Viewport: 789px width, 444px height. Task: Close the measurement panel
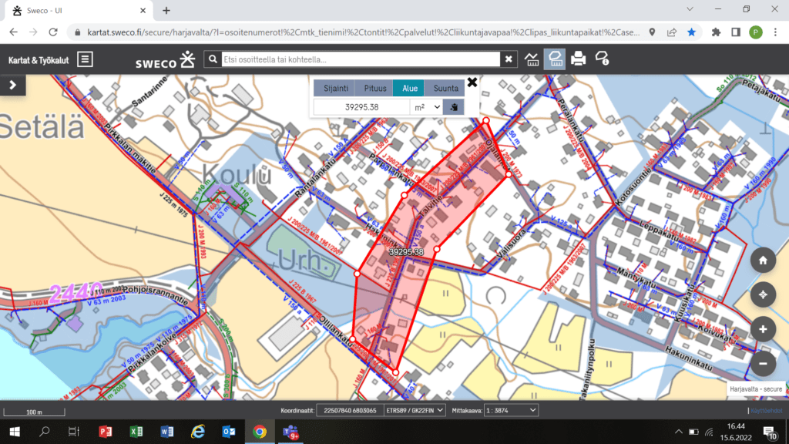[472, 82]
